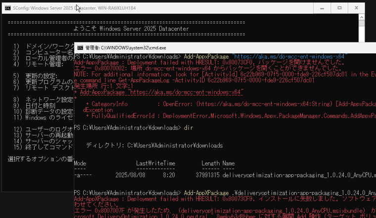
Task: Click the dir command text
Action: (188, 128)
